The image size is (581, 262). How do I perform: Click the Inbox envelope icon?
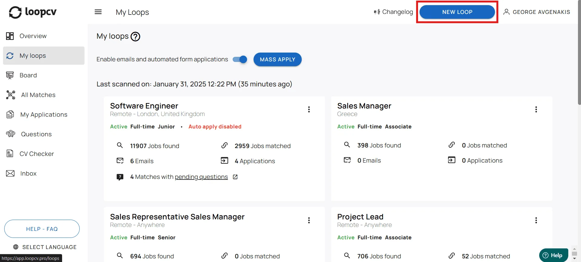click(x=10, y=173)
